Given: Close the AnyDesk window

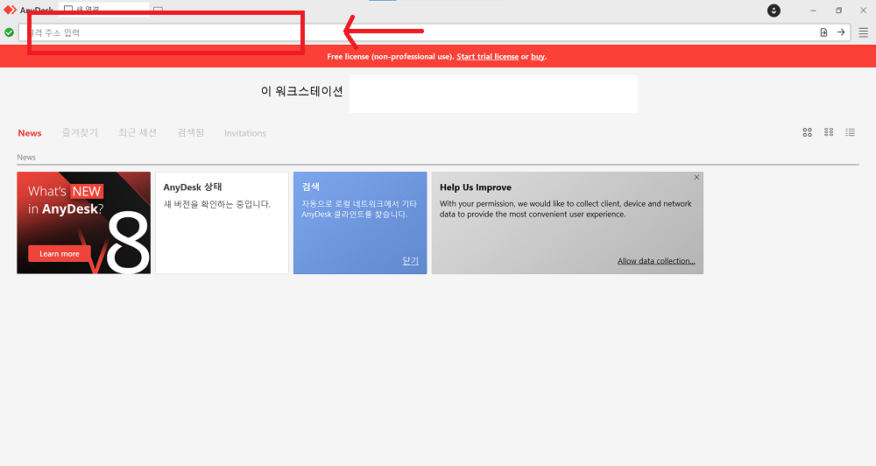Looking at the screenshot, I should pos(863,11).
